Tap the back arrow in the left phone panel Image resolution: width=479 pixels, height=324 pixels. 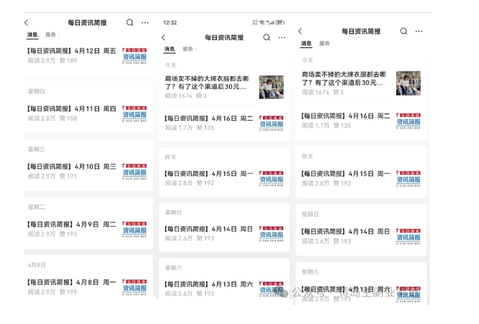[27, 23]
